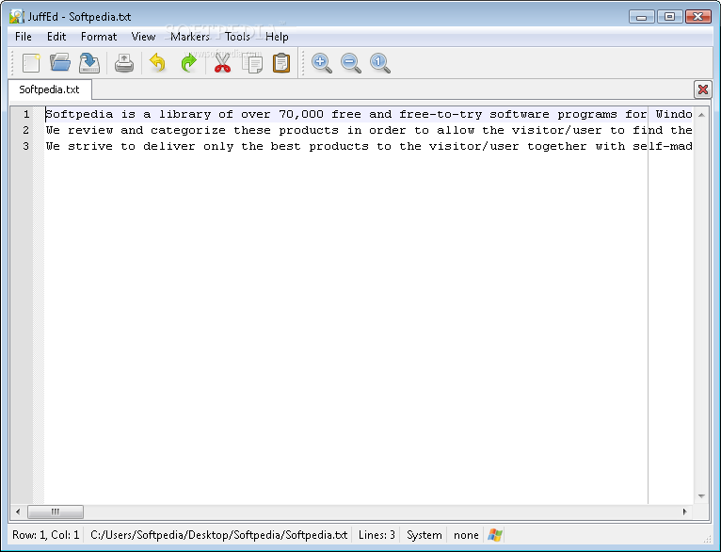
Task: Open the File menu
Action: pos(23,37)
